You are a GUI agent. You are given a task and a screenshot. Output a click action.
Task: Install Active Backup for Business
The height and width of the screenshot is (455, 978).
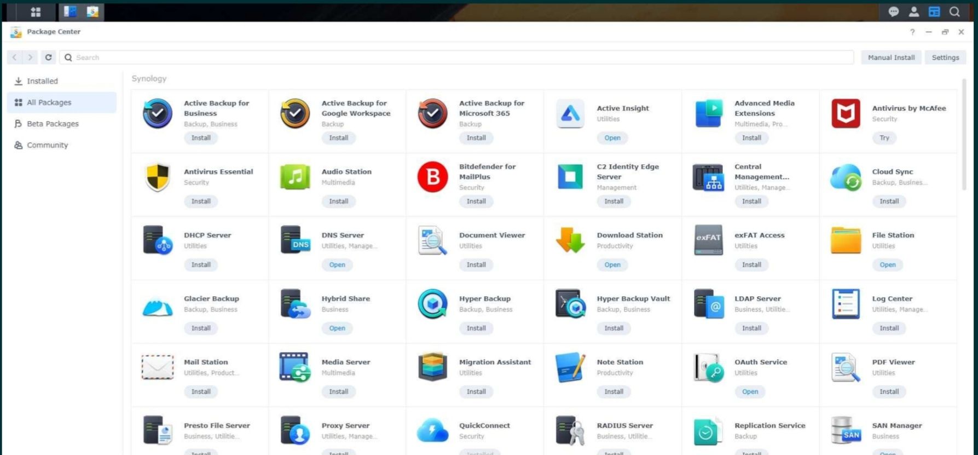201,138
